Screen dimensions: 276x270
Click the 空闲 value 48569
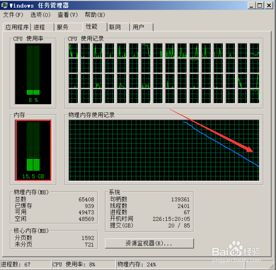point(86,219)
